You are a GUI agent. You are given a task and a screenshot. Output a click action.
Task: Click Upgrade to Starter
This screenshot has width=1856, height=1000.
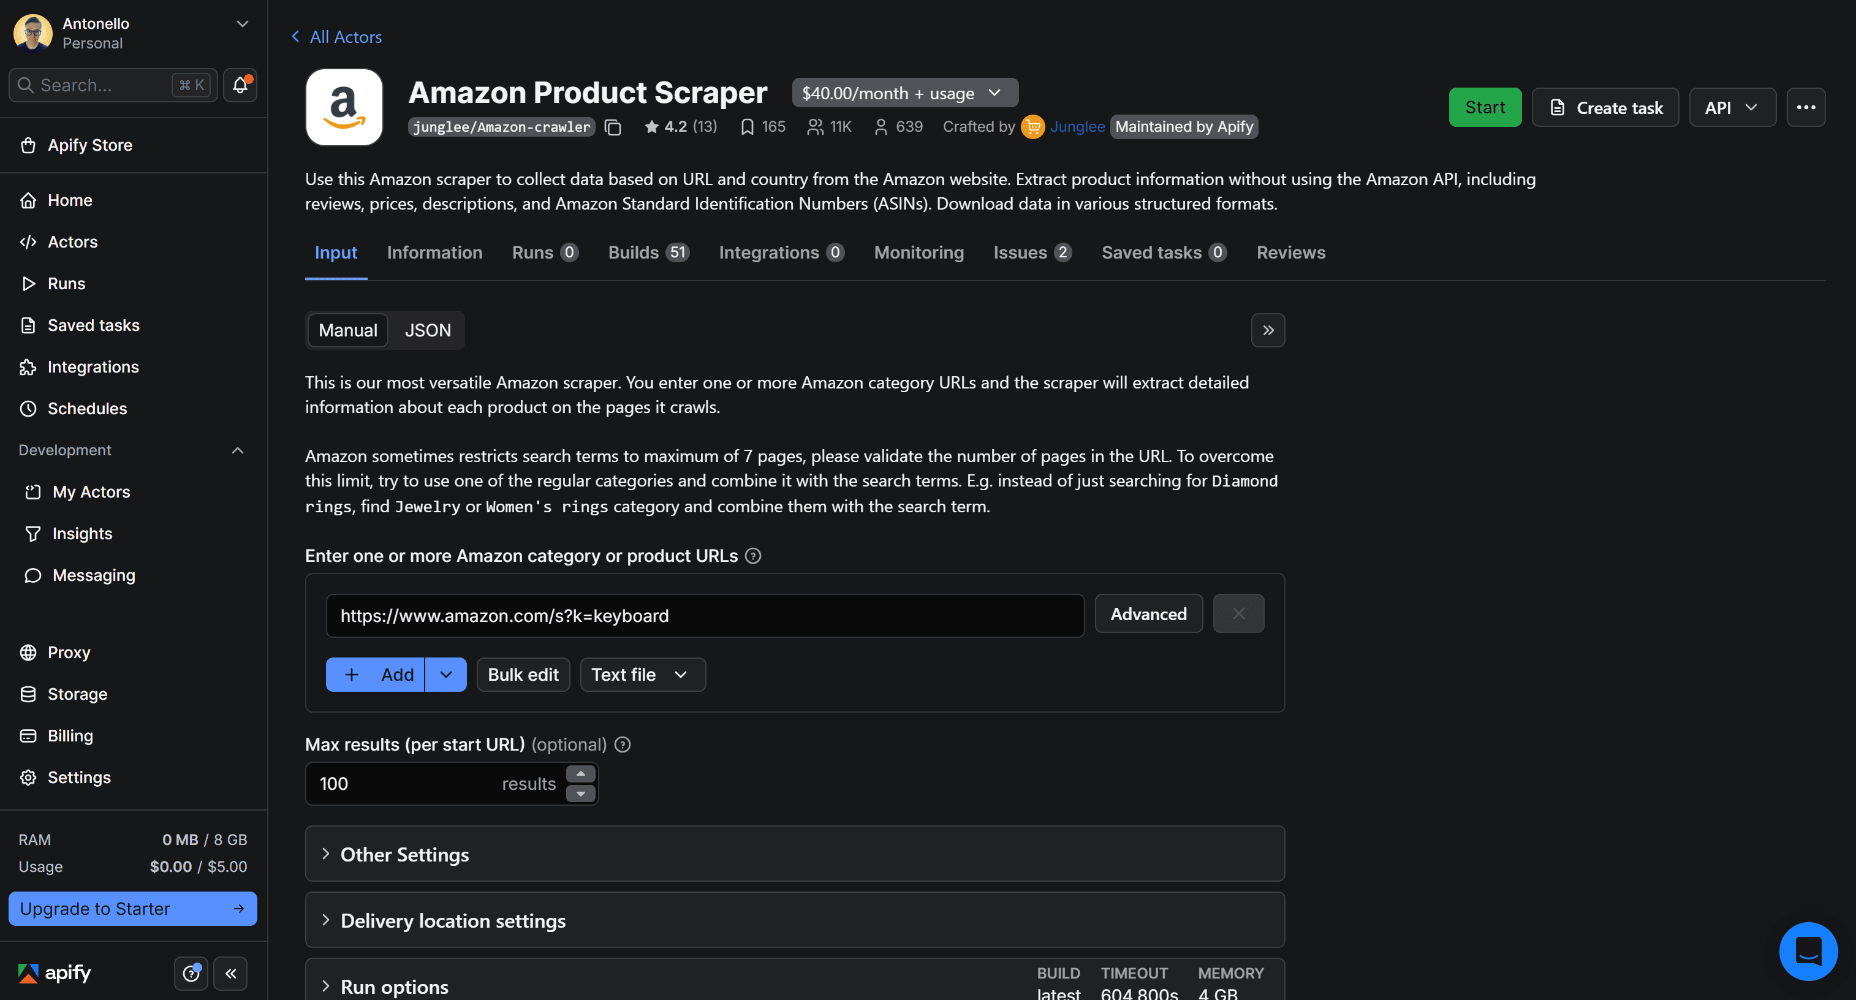click(x=132, y=909)
